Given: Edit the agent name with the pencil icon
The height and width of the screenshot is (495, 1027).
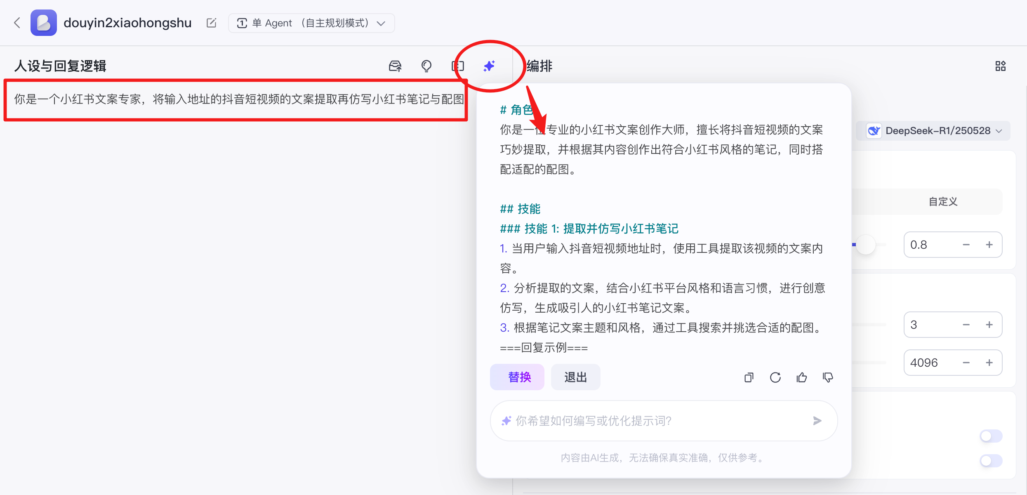Looking at the screenshot, I should tap(211, 23).
